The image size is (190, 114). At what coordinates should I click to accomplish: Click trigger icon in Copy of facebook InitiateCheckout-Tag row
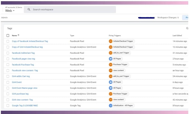(111, 41)
